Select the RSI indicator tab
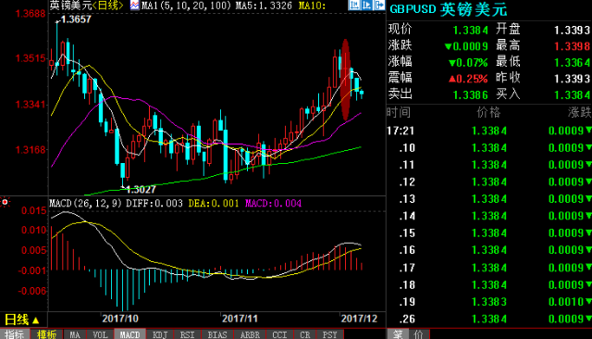Image resolution: width=592 pixels, height=339 pixels. click(187, 334)
